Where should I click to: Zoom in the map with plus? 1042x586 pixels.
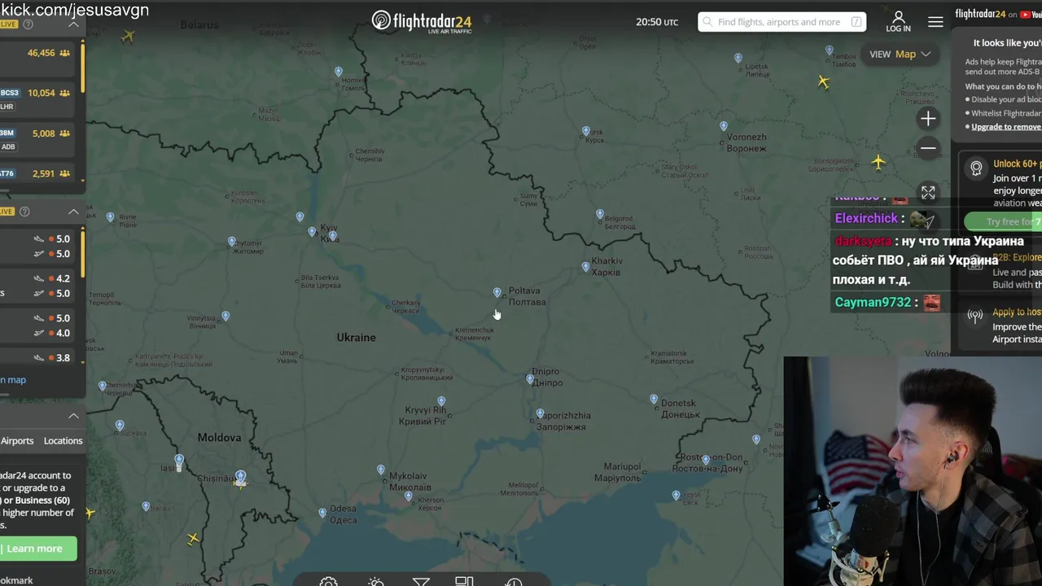[928, 119]
